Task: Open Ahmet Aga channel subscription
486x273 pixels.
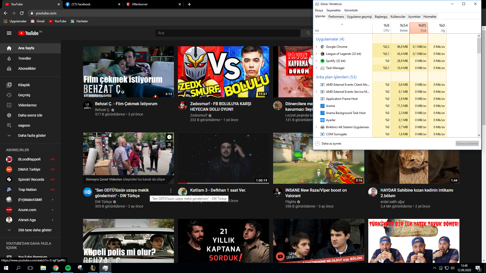Action: point(30,220)
